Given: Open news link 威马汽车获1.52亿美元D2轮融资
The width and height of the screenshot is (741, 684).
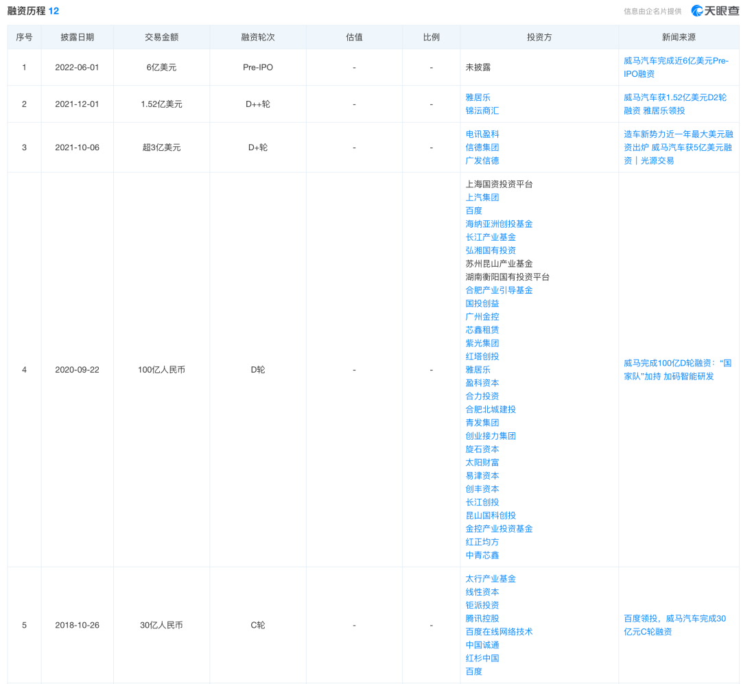Looking at the screenshot, I should (x=675, y=104).
